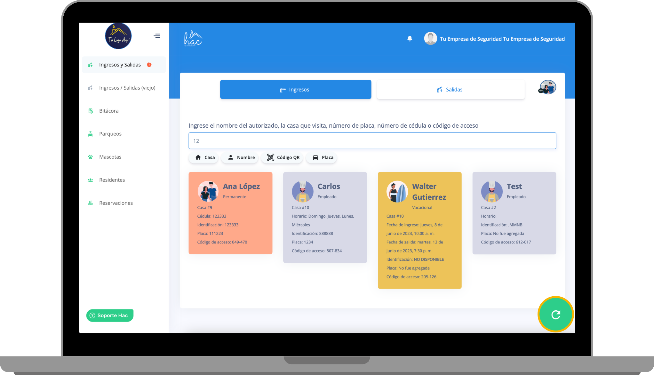Filter search by Placa
654x375 pixels.
322,157
